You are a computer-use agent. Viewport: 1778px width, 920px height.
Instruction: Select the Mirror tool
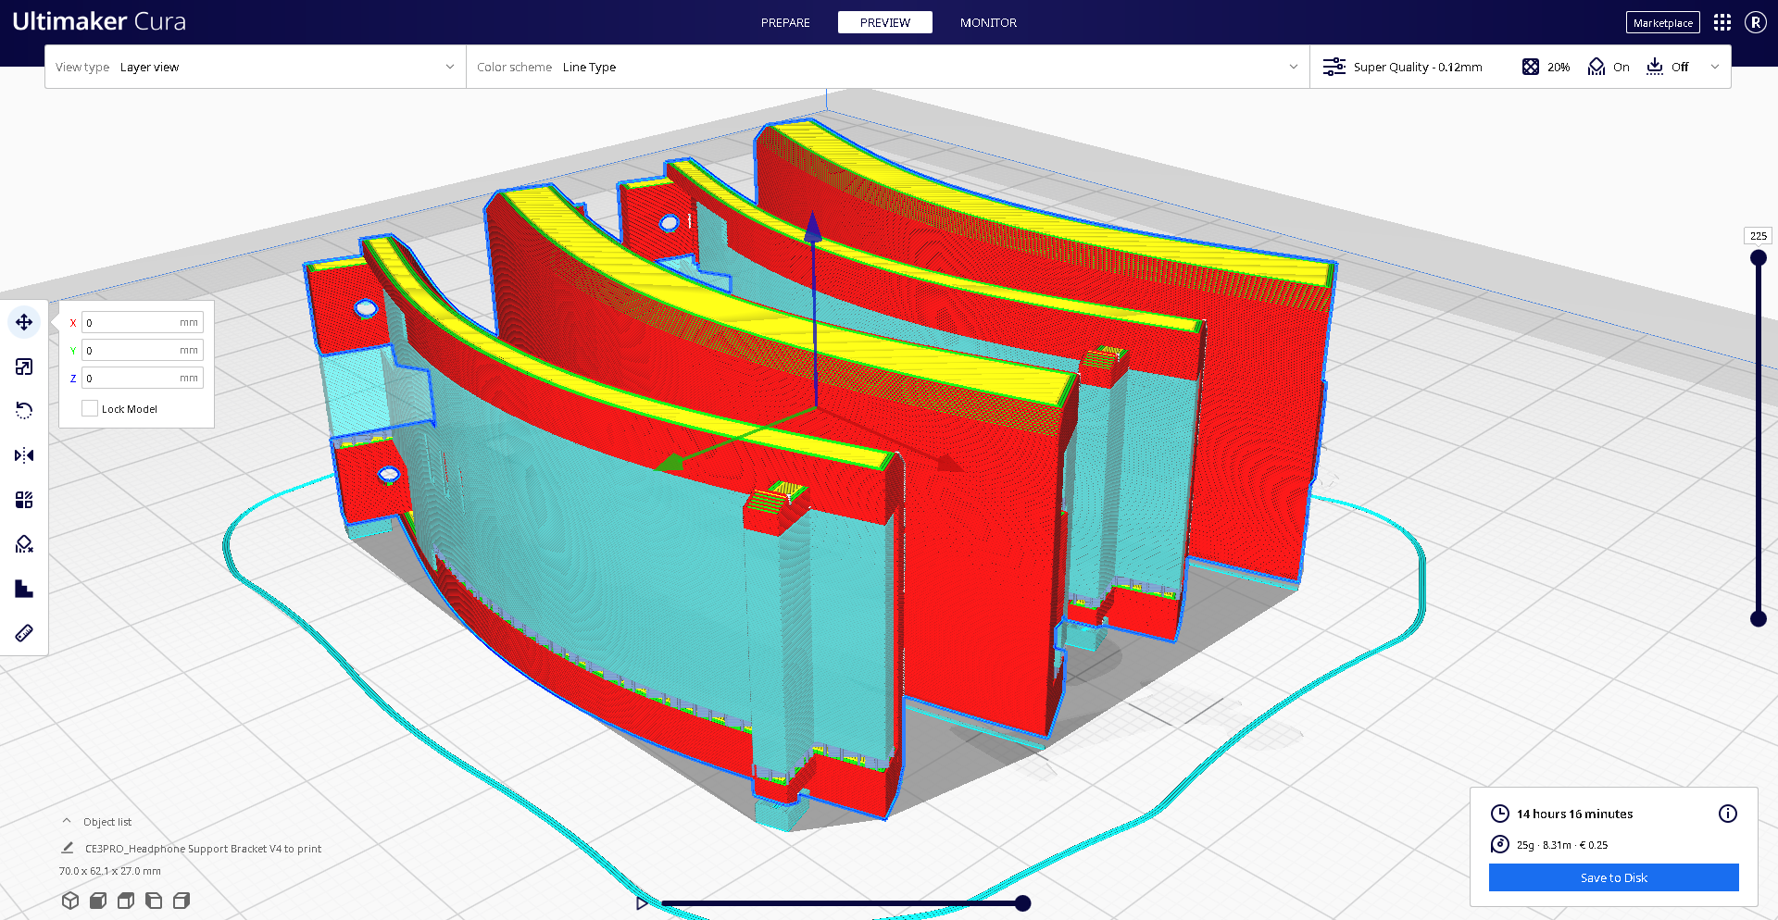pyautogui.click(x=24, y=455)
